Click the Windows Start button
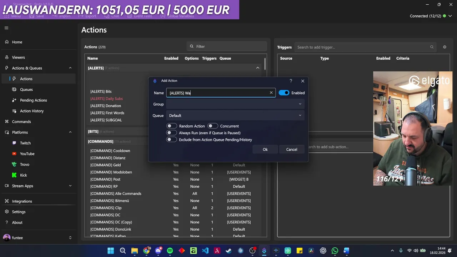 click(111, 251)
